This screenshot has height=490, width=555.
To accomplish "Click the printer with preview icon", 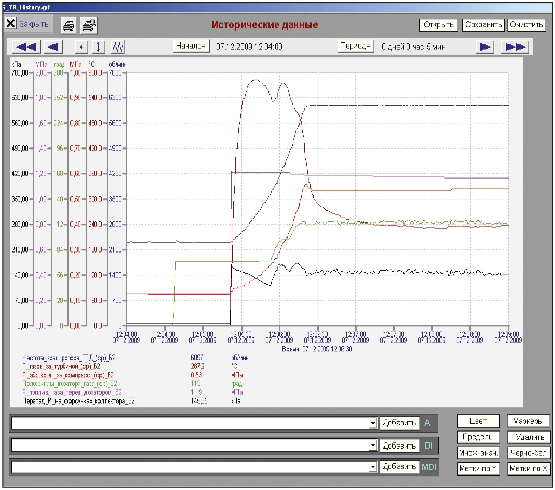I will coord(89,25).
